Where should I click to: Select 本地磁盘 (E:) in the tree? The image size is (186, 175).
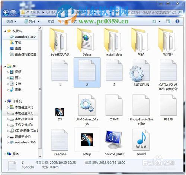(21, 119)
